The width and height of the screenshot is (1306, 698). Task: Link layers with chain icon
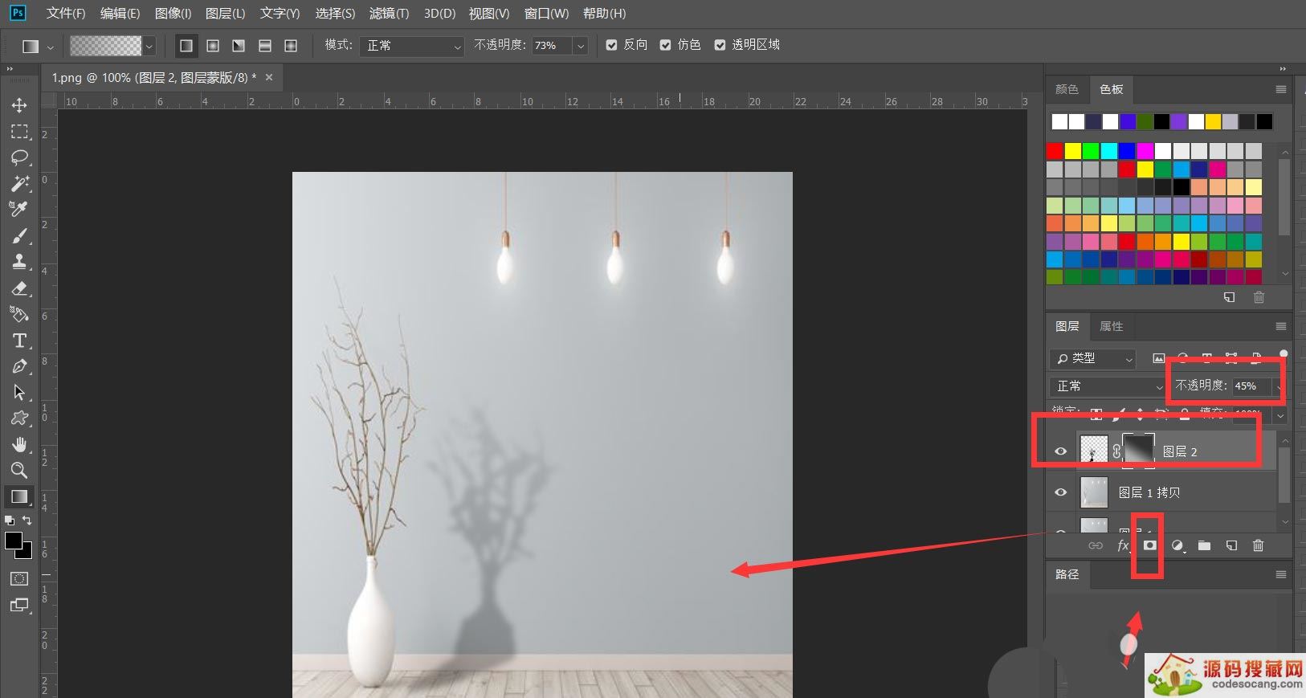(x=1096, y=545)
